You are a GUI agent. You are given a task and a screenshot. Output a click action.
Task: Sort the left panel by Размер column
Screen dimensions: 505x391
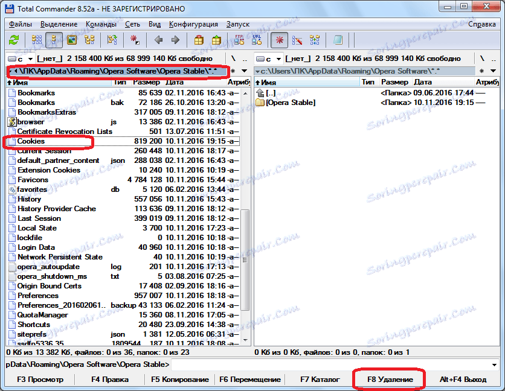(x=147, y=83)
